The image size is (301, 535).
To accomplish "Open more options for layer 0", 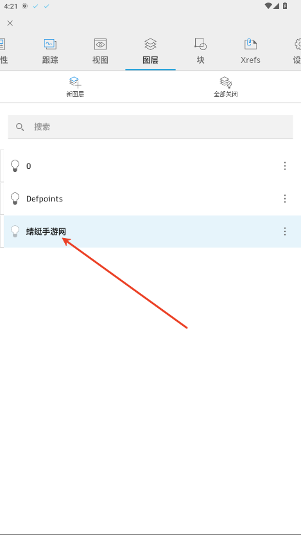I will point(285,166).
